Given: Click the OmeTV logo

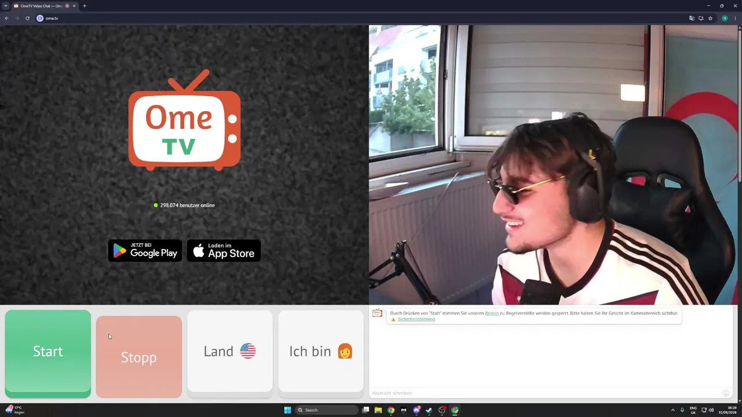Looking at the screenshot, I should [184, 120].
